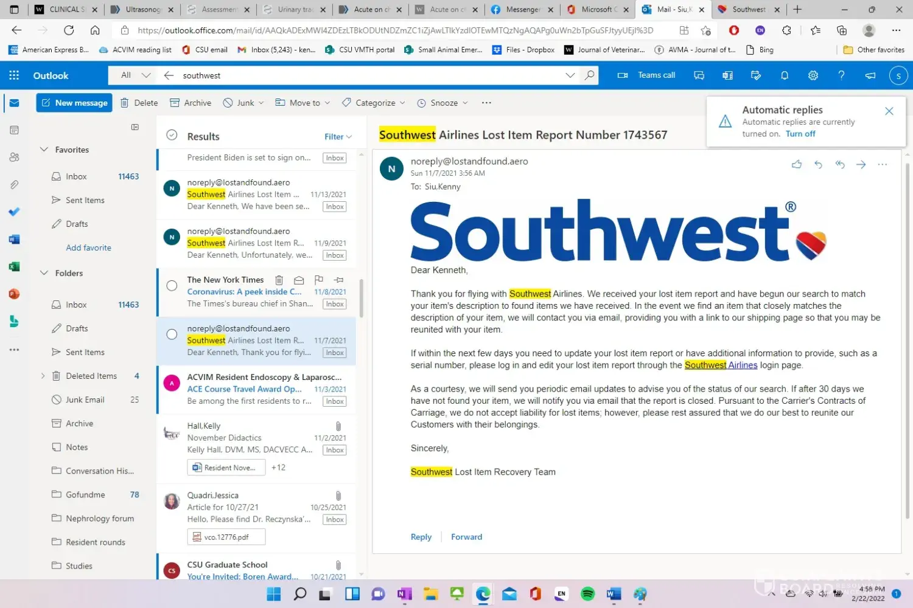Image resolution: width=913 pixels, height=608 pixels.
Task: Open People contacts in the left rail
Action: click(x=14, y=157)
